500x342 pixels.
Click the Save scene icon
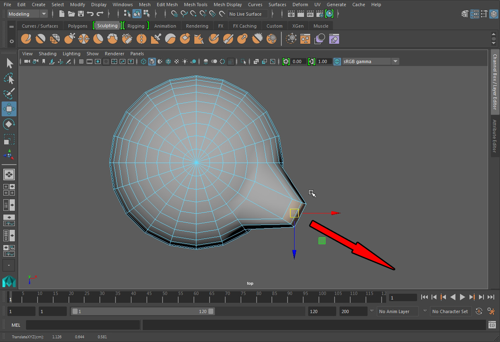tap(81, 14)
